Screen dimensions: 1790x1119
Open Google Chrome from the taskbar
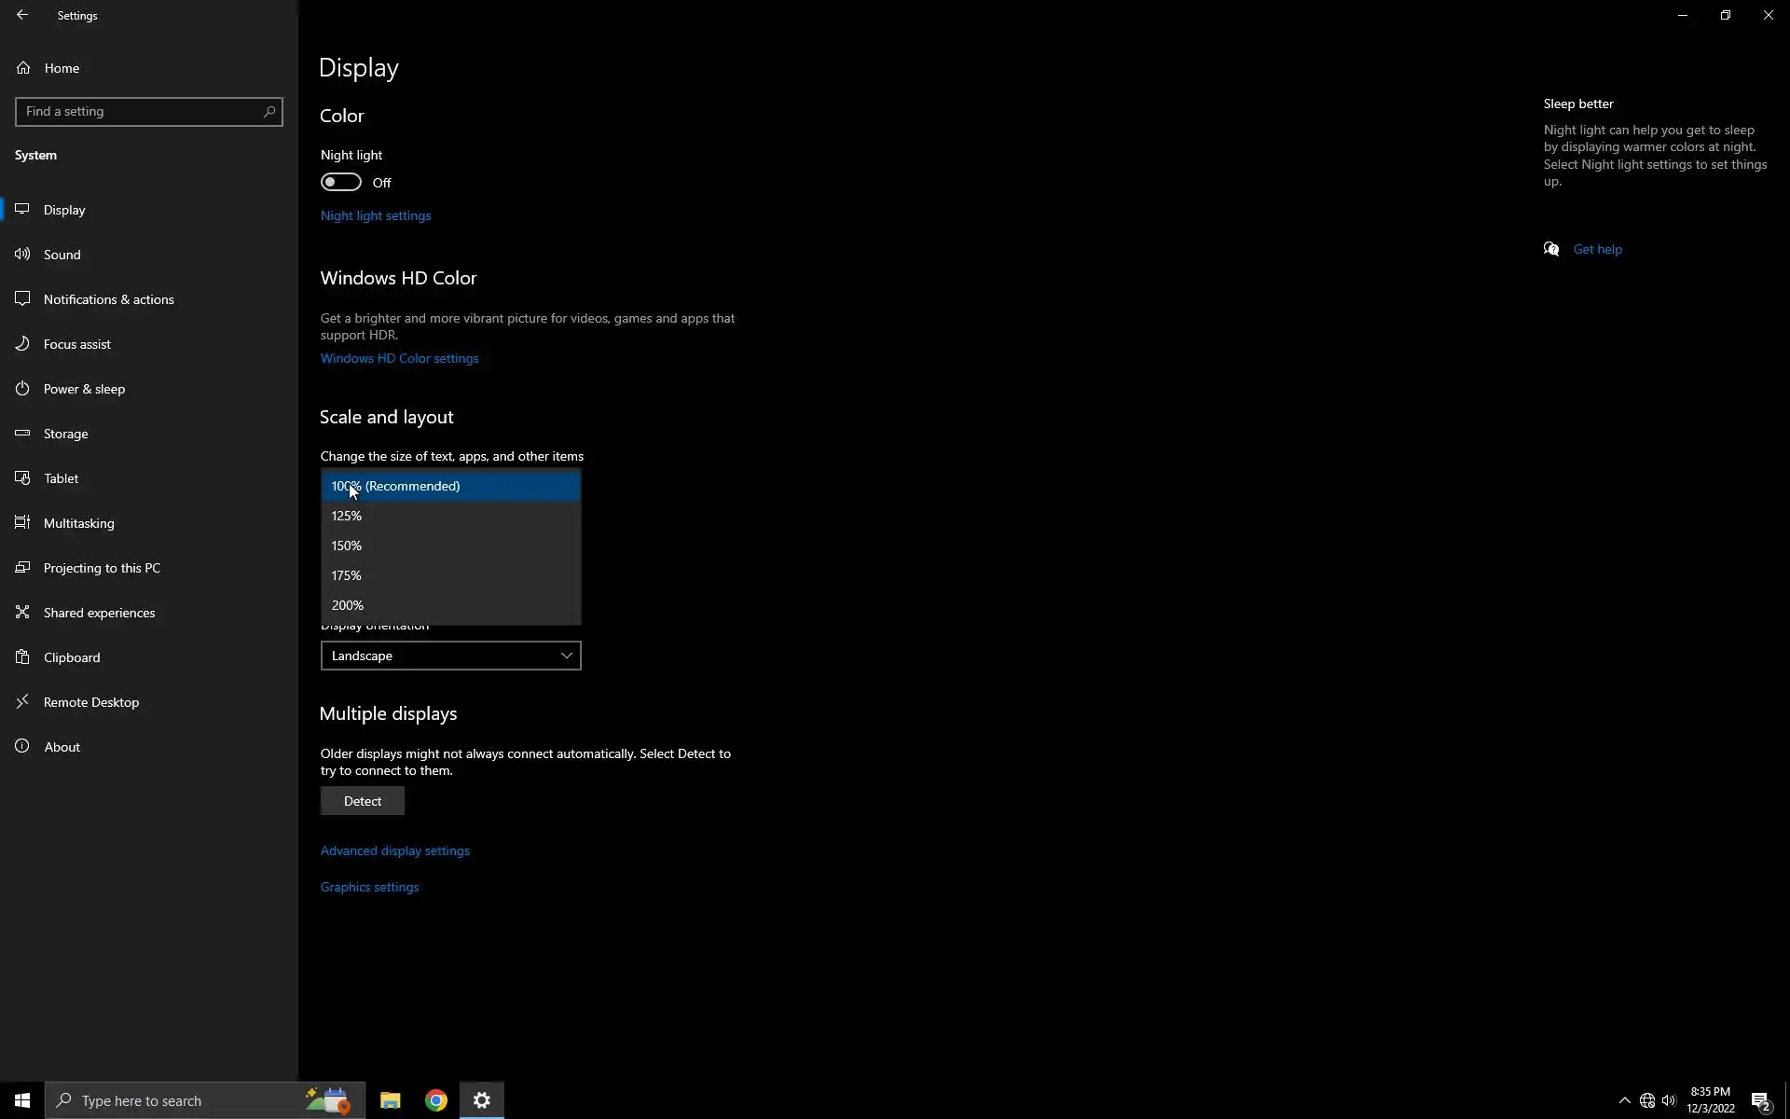click(435, 1100)
